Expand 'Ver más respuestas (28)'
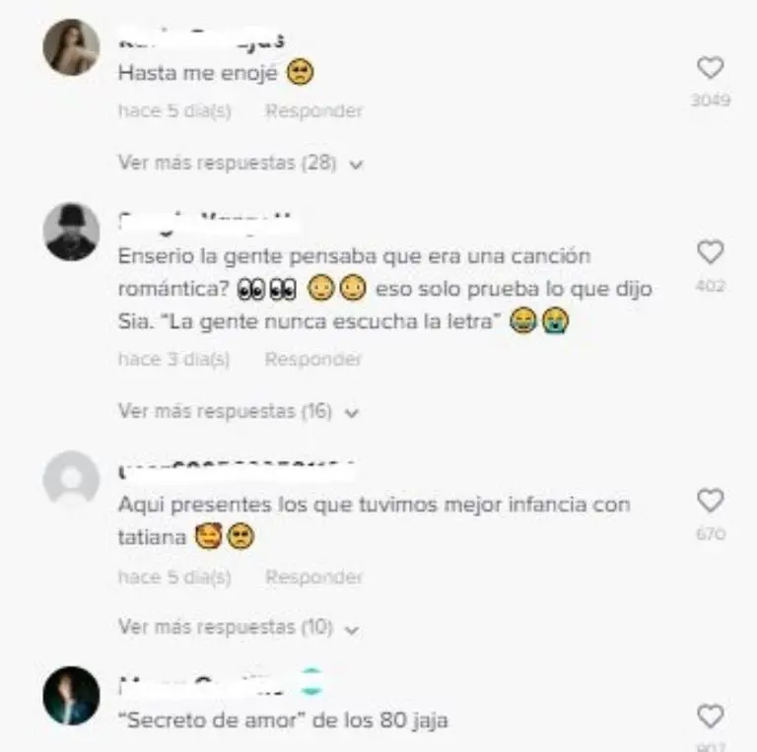This screenshot has width=757, height=752. tap(241, 164)
